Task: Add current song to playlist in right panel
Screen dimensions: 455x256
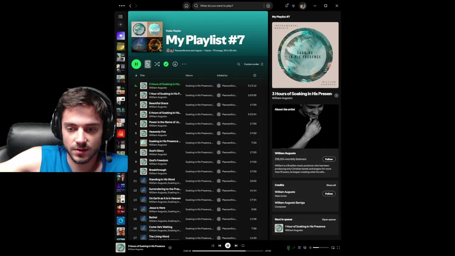Action: click(x=336, y=95)
